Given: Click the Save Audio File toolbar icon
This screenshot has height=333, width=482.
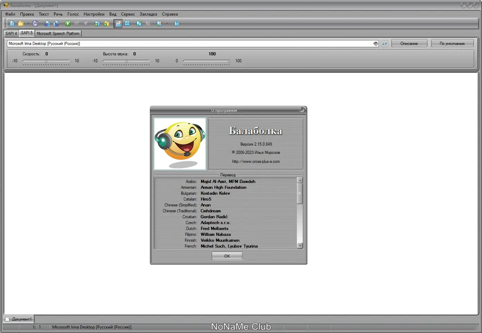Looking at the screenshot, I should point(47,24).
